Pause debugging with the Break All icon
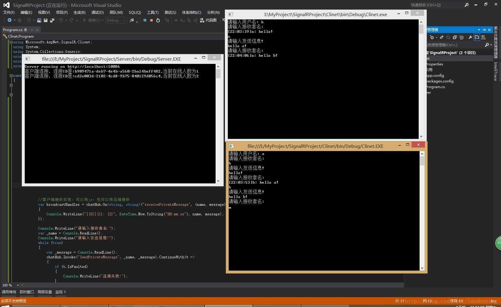501x307 pixels. [x=145, y=20]
